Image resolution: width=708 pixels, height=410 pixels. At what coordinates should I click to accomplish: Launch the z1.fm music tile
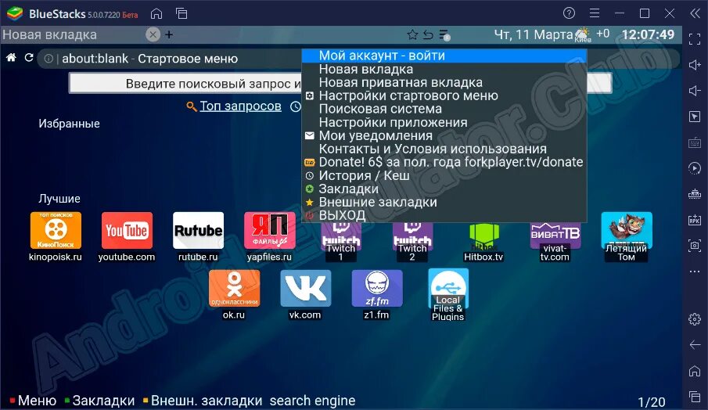pos(376,295)
